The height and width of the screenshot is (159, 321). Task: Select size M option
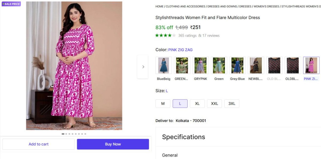pos(163,104)
